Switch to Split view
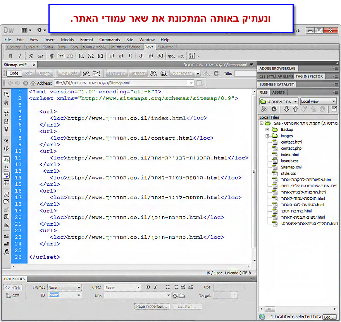Viewport: 341px width, 322px height. (x=29, y=73)
